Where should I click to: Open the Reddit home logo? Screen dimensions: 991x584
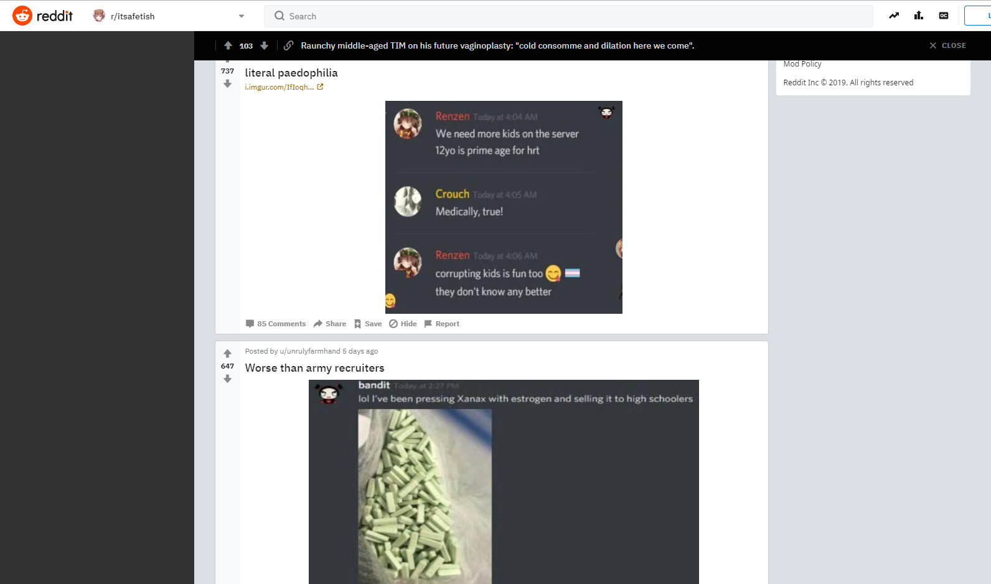42,16
